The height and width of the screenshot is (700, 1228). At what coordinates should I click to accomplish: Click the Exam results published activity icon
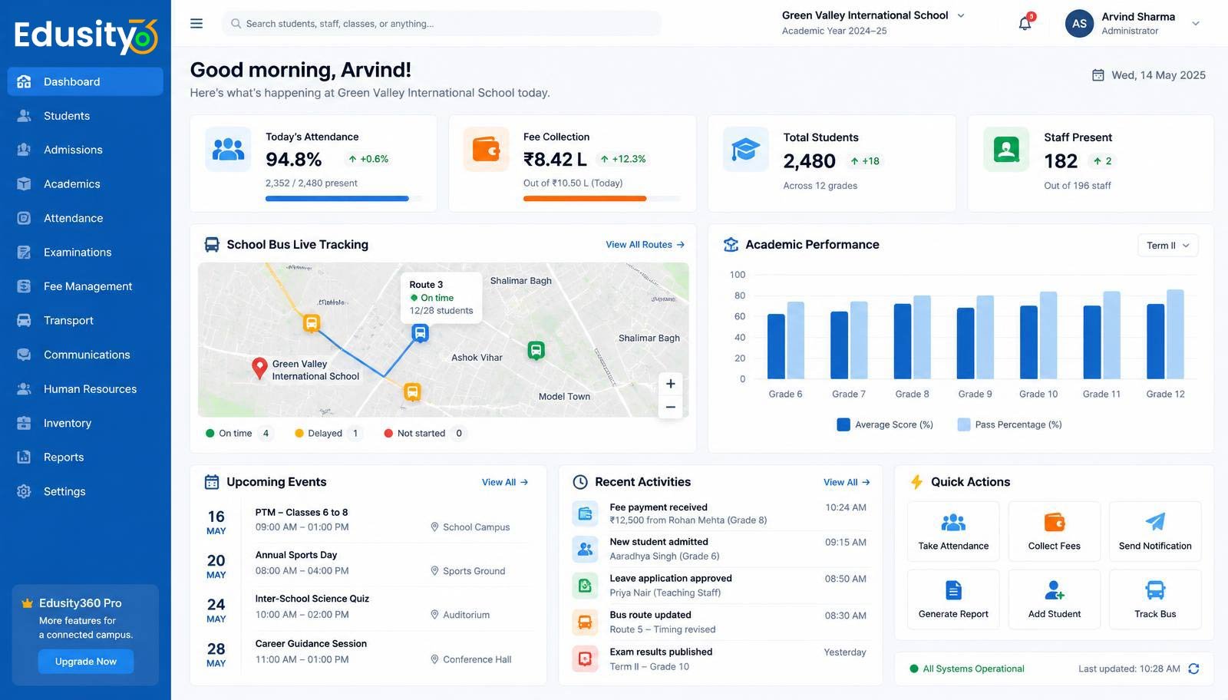click(585, 659)
